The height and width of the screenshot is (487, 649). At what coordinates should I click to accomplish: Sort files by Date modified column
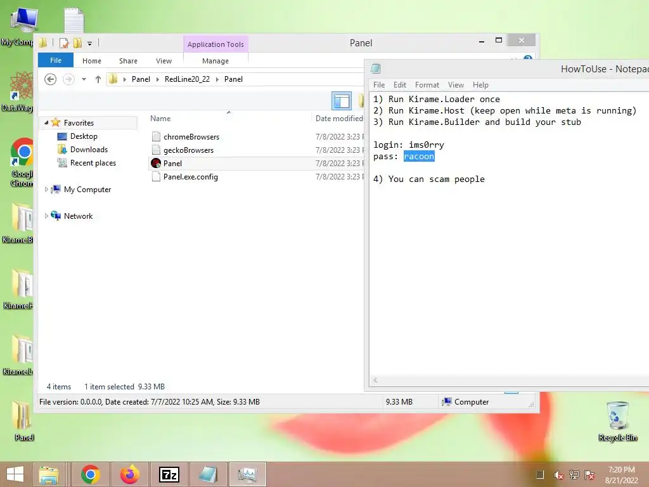click(338, 119)
